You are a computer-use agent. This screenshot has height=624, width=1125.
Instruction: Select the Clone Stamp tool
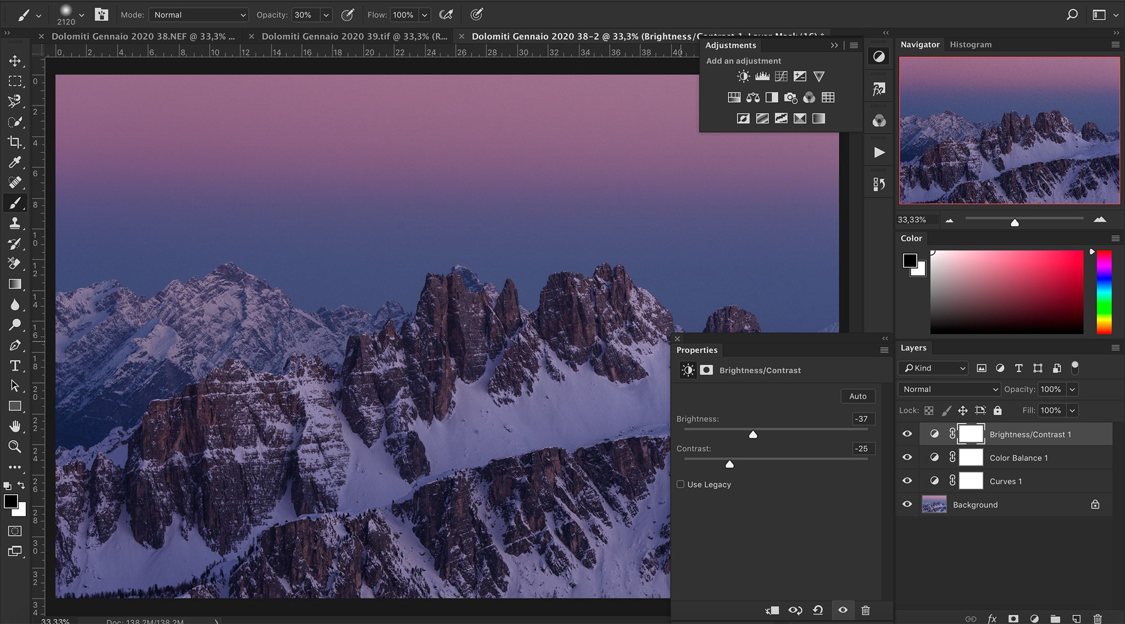[15, 223]
